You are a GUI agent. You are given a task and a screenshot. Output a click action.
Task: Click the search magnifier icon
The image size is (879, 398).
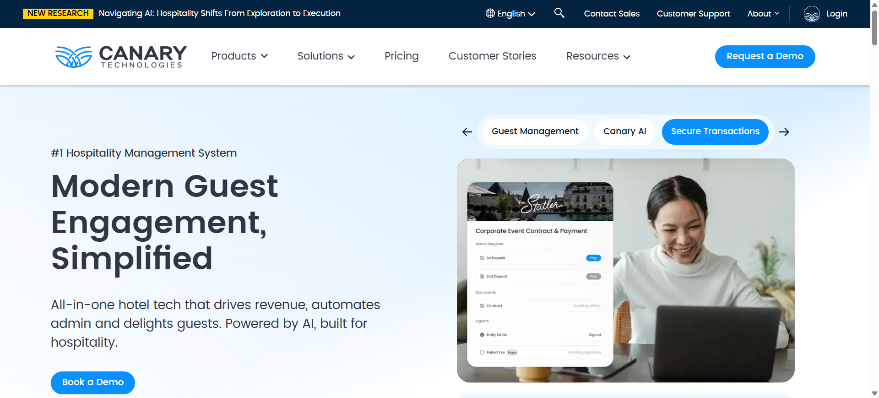pyautogui.click(x=559, y=13)
